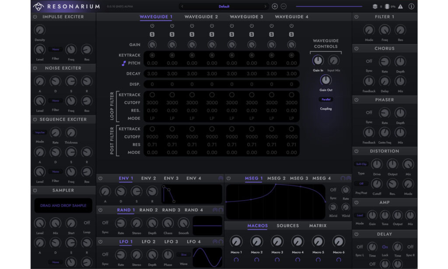Click the modulation arc icon under Macro 6
This screenshot has width=448, height=269.
(339, 260)
